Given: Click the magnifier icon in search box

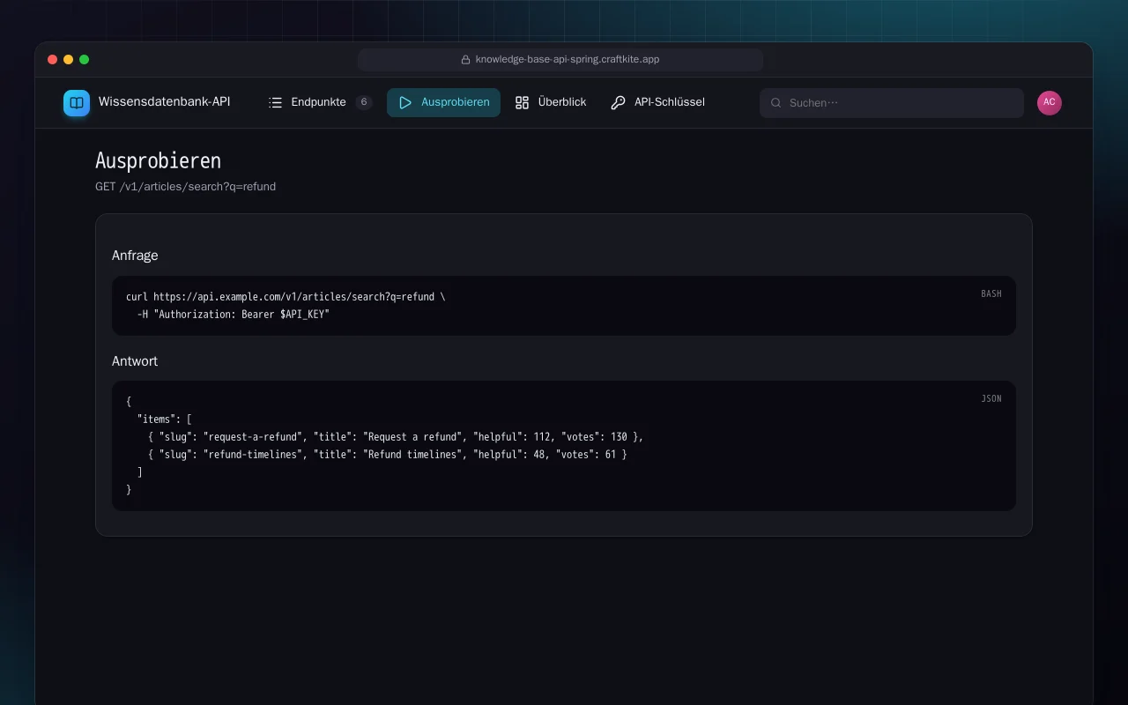Looking at the screenshot, I should (x=776, y=103).
